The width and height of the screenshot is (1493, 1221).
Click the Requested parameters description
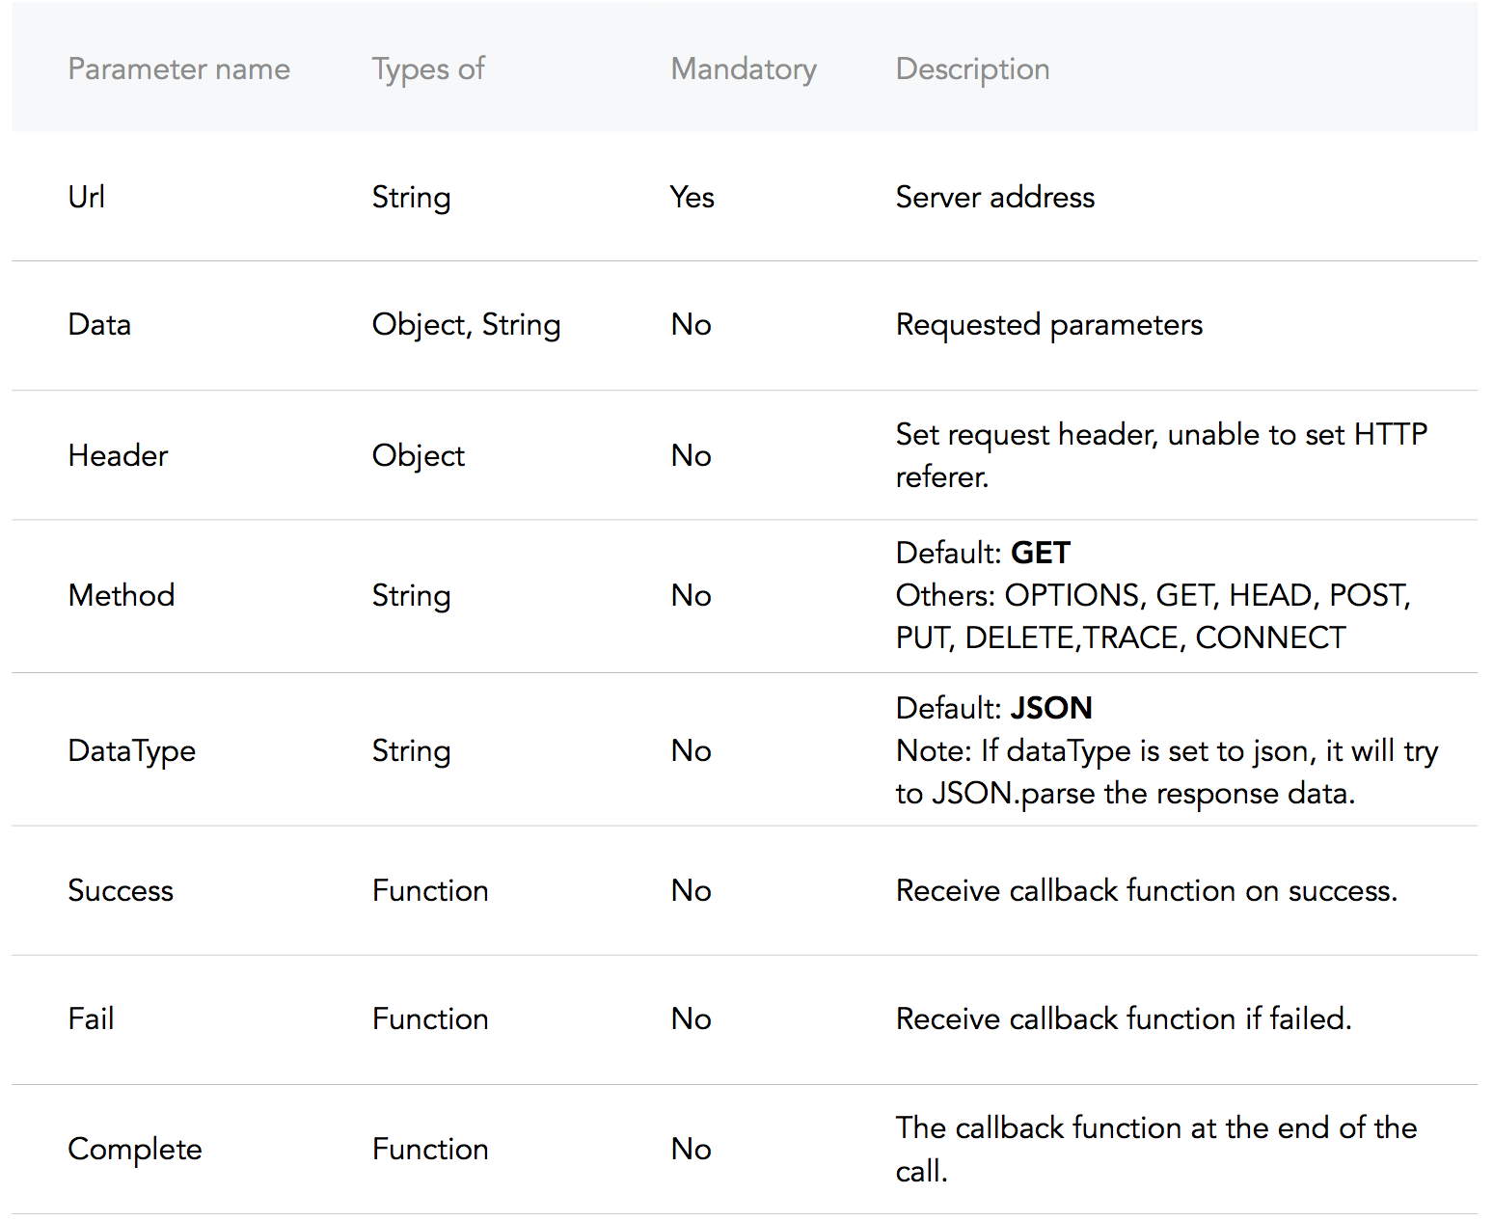tap(1048, 325)
